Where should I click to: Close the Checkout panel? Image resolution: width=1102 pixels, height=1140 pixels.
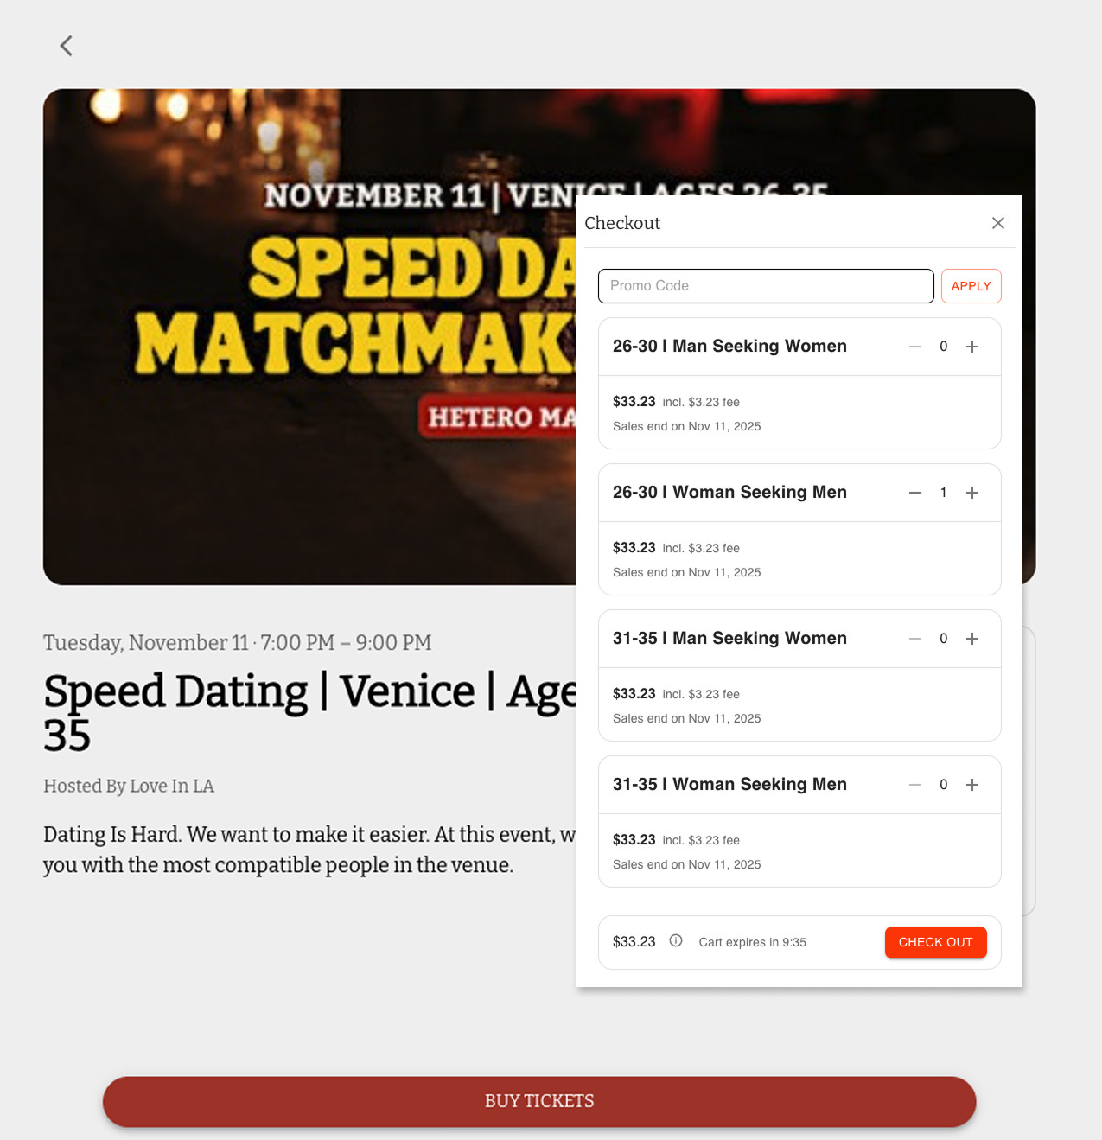998,223
